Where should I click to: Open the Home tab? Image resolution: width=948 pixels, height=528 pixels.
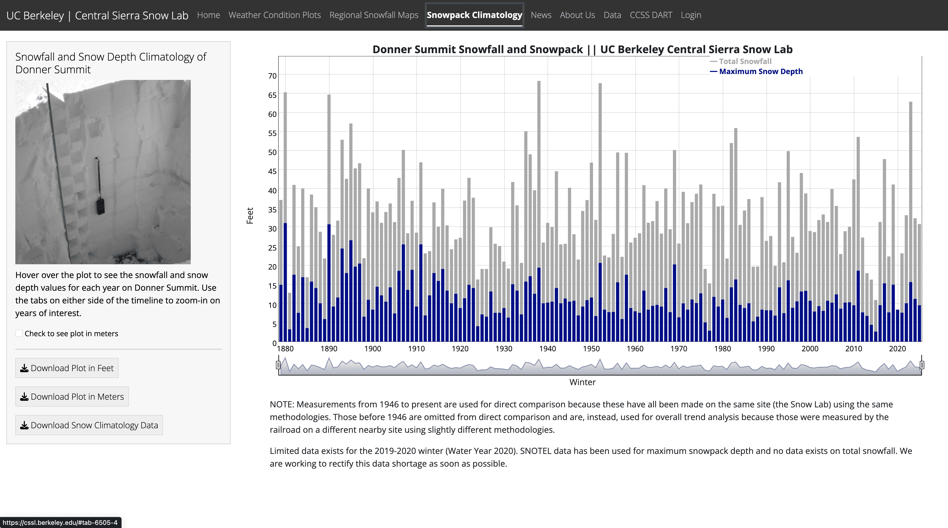pos(208,15)
